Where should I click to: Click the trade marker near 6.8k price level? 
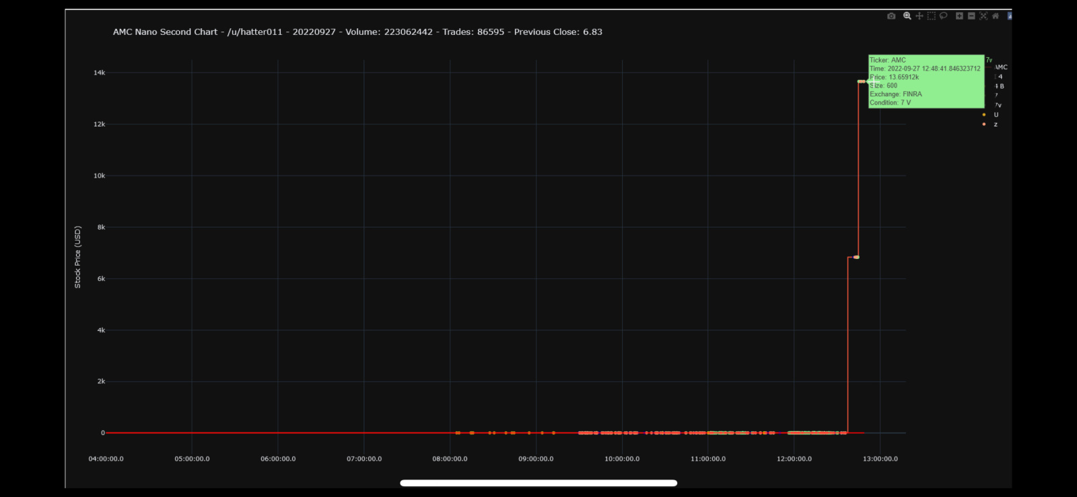[856, 257]
